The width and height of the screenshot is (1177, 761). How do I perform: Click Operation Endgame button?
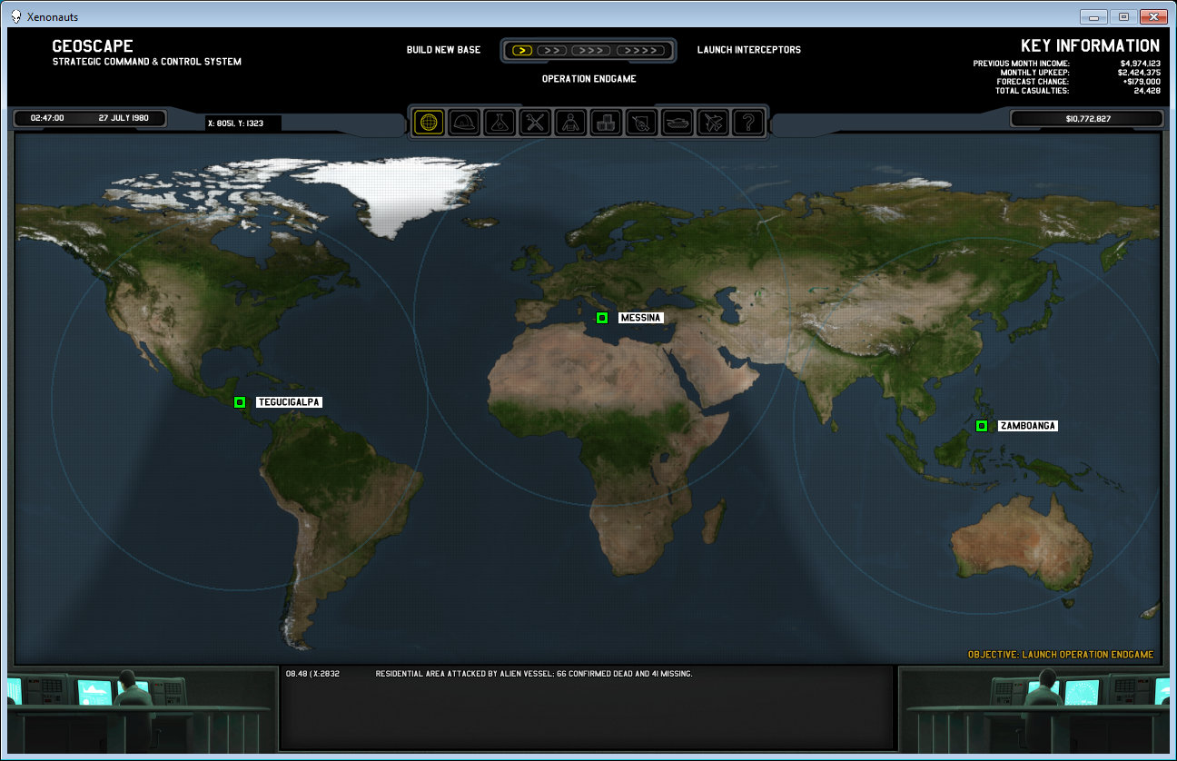[x=588, y=79]
